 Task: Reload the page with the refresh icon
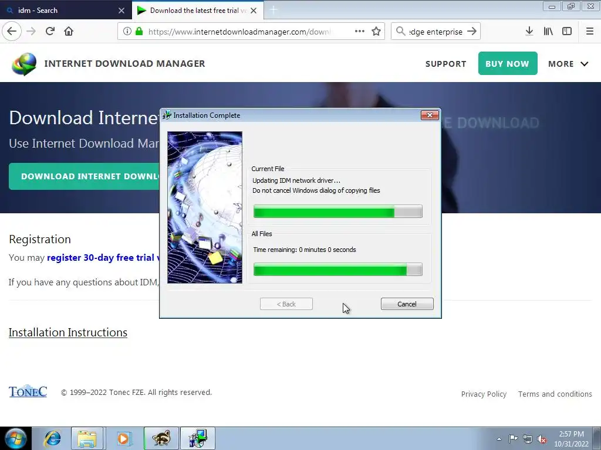click(50, 32)
